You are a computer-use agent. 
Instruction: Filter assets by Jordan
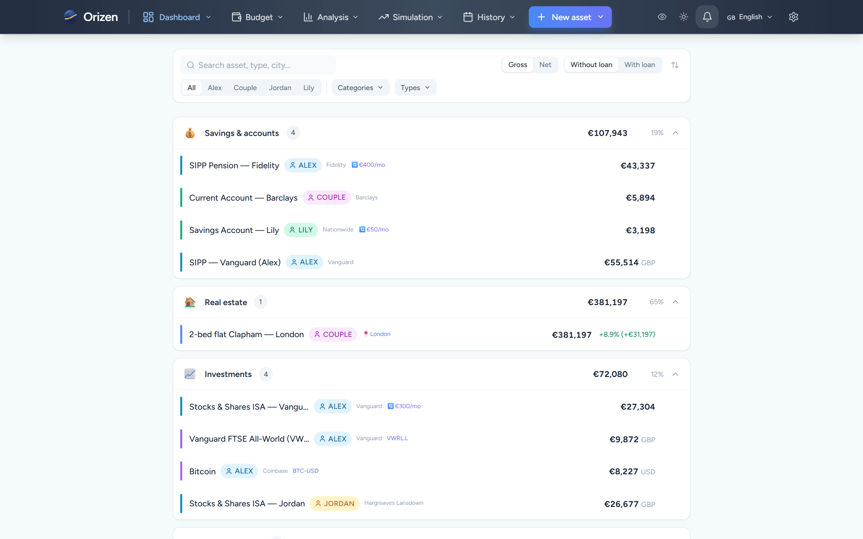280,87
